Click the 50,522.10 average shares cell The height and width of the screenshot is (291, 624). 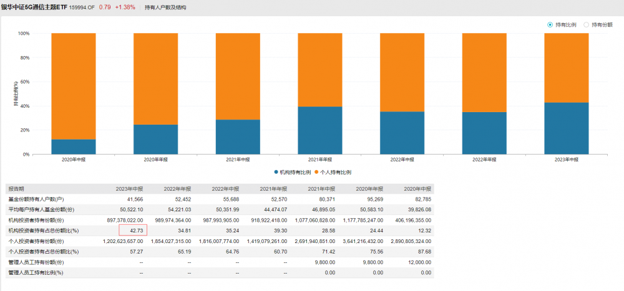[132, 209]
